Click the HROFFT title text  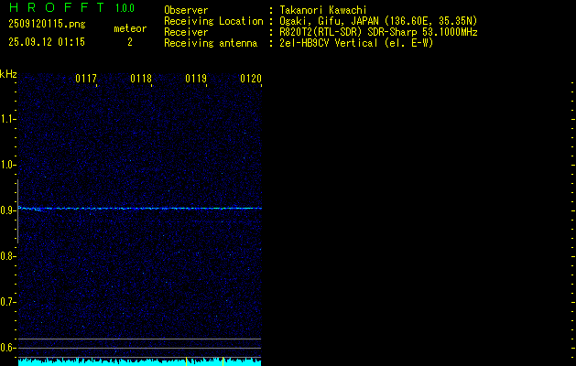point(57,7)
